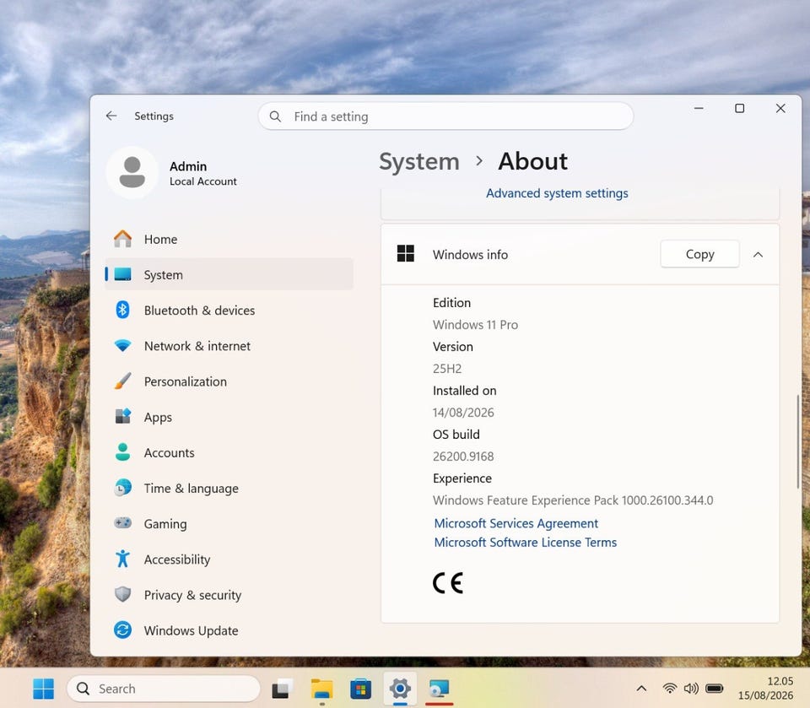Go to Personalization settings
This screenshot has height=708, width=810.
(229, 381)
